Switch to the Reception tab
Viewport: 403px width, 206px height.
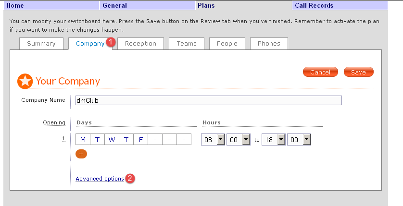pos(140,44)
